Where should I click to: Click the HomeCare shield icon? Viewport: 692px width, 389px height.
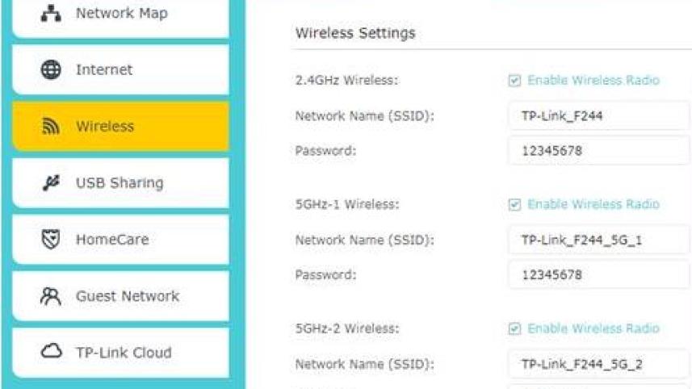point(51,240)
